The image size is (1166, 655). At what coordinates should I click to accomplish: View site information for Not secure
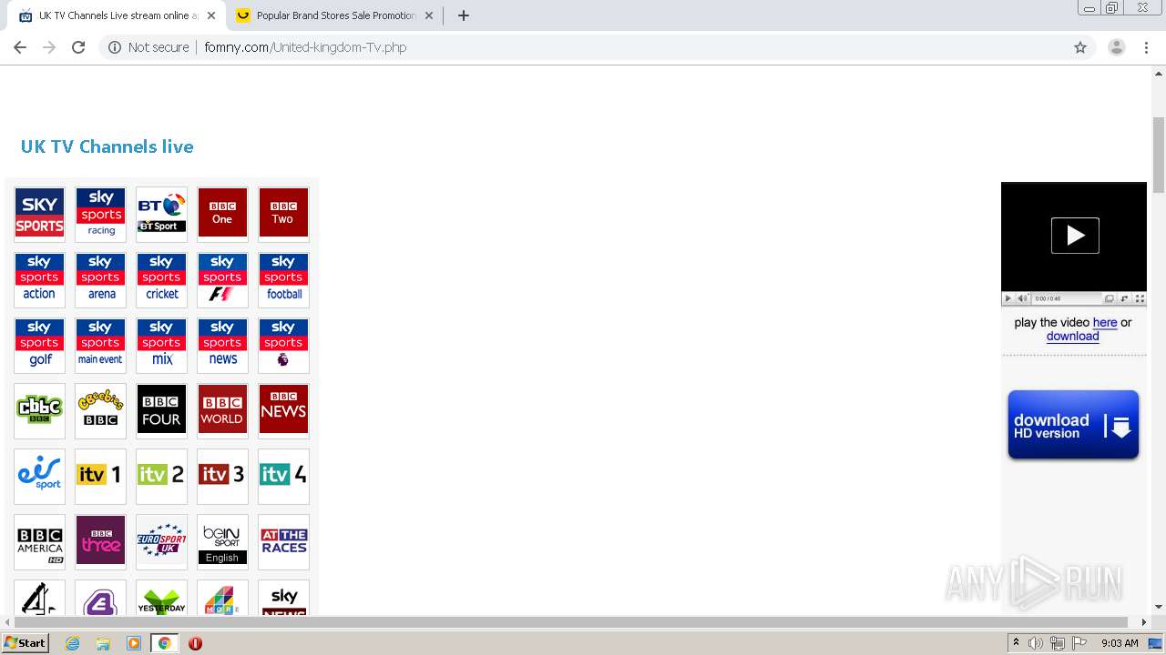coord(148,47)
